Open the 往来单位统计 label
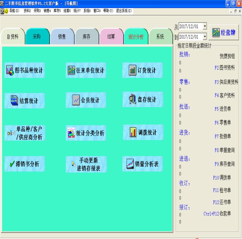This screenshot has height=239, width=242. point(90,70)
